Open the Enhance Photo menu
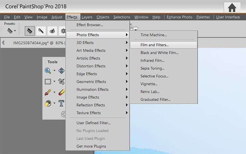 pos(179,17)
